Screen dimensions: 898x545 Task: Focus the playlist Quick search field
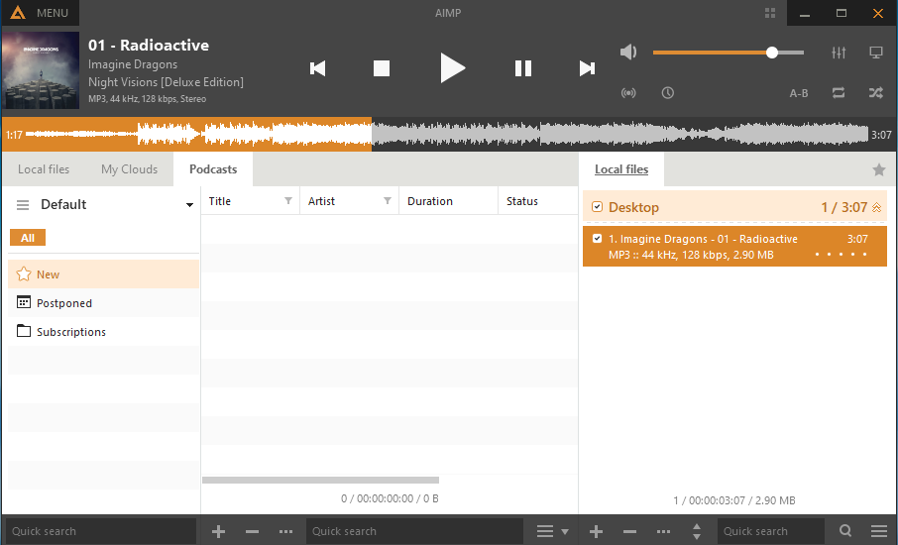coord(771,531)
